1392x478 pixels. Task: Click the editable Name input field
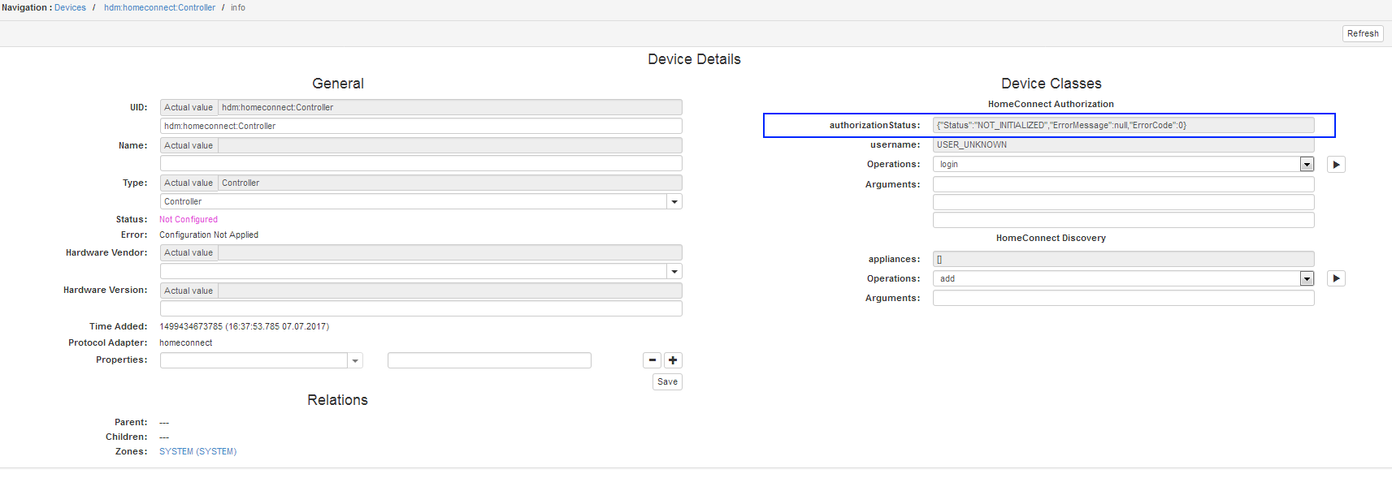pos(421,163)
